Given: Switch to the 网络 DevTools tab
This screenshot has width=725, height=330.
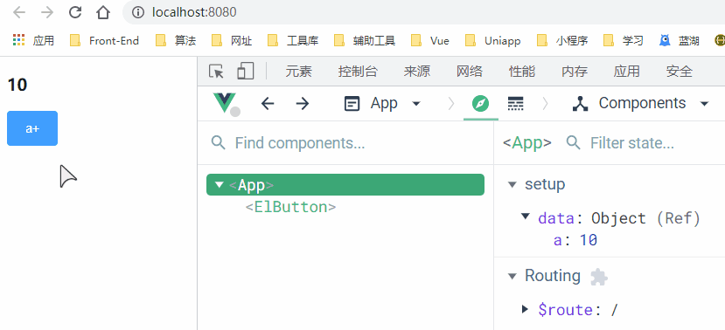Looking at the screenshot, I should pyautogui.click(x=470, y=72).
